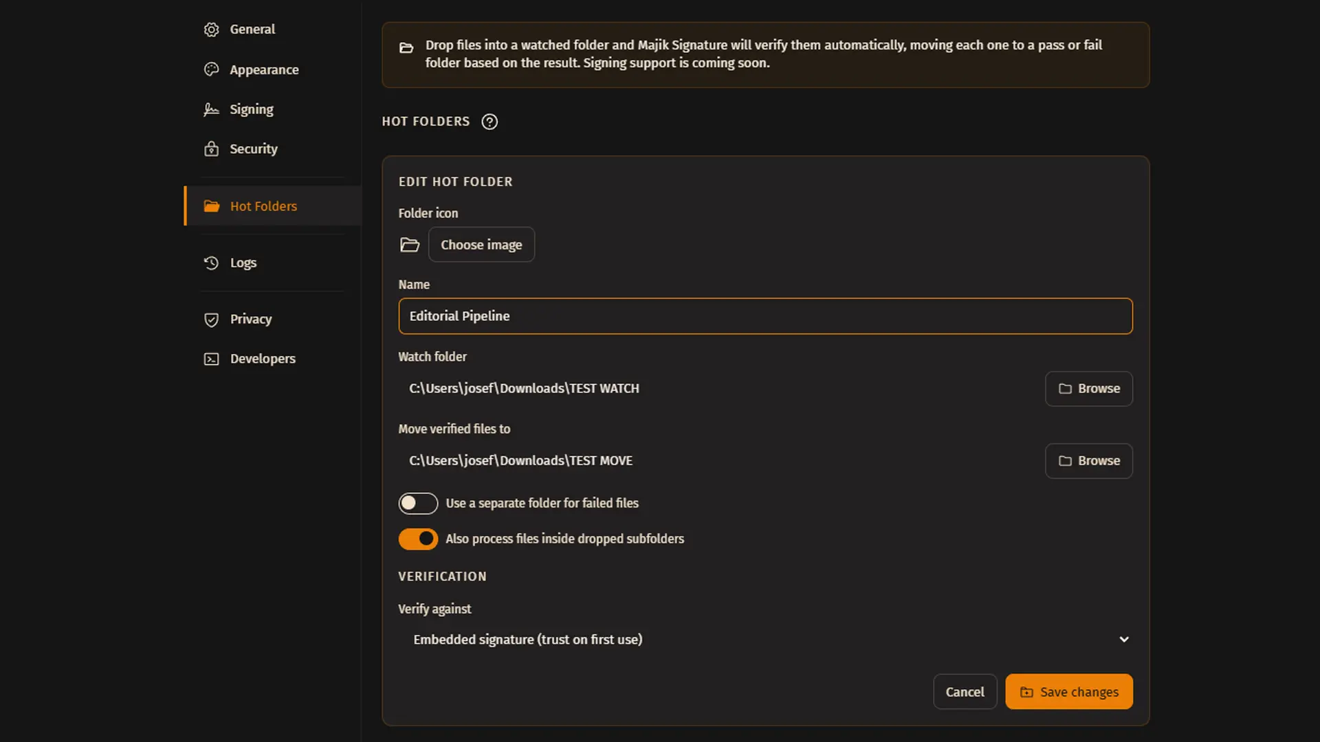Open the Security section
Viewport: 1320px width, 742px height.
point(273,149)
